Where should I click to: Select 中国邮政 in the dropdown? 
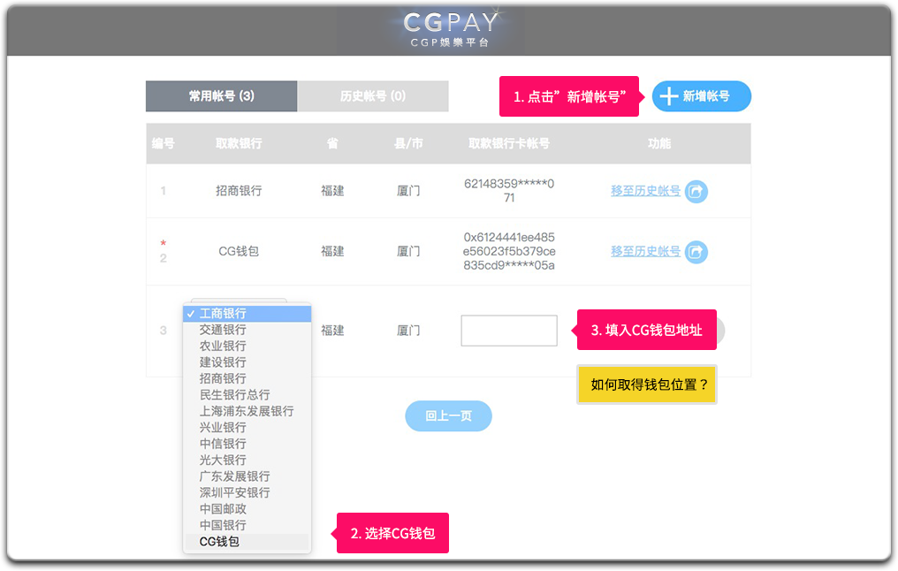(x=223, y=508)
